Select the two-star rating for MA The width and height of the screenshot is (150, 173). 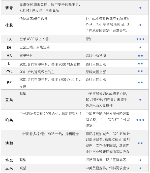coord(140,56)
